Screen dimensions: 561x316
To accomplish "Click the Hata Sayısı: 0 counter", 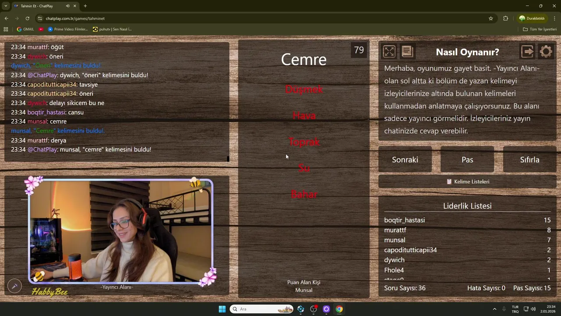I will click(x=486, y=288).
